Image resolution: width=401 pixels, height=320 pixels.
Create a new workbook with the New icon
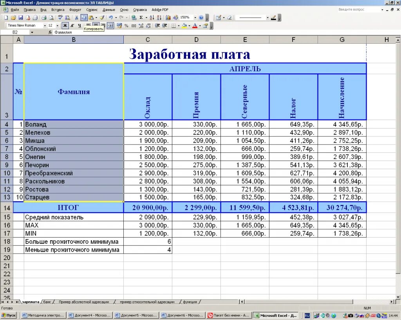tap(6, 18)
